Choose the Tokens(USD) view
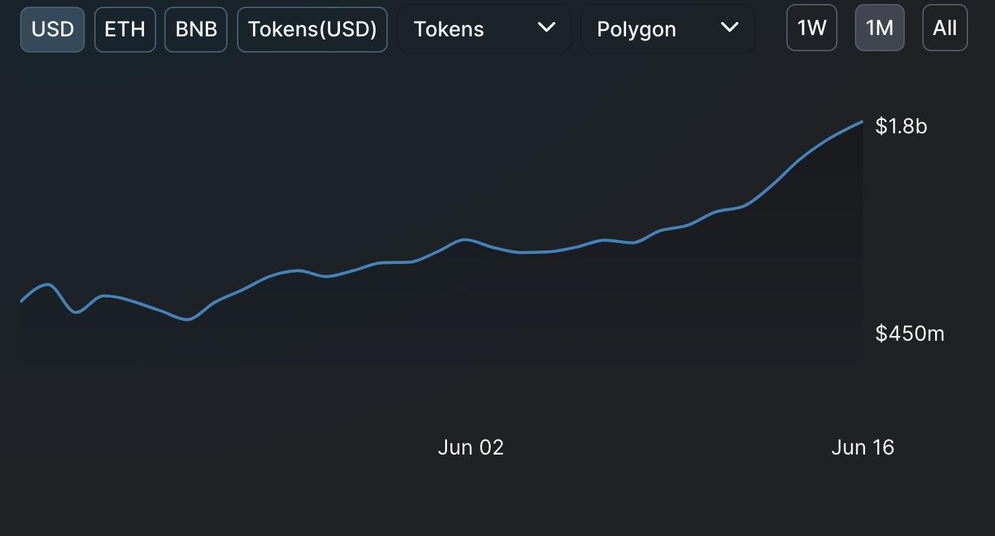Image resolution: width=995 pixels, height=536 pixels. click(x=312, y=29)
